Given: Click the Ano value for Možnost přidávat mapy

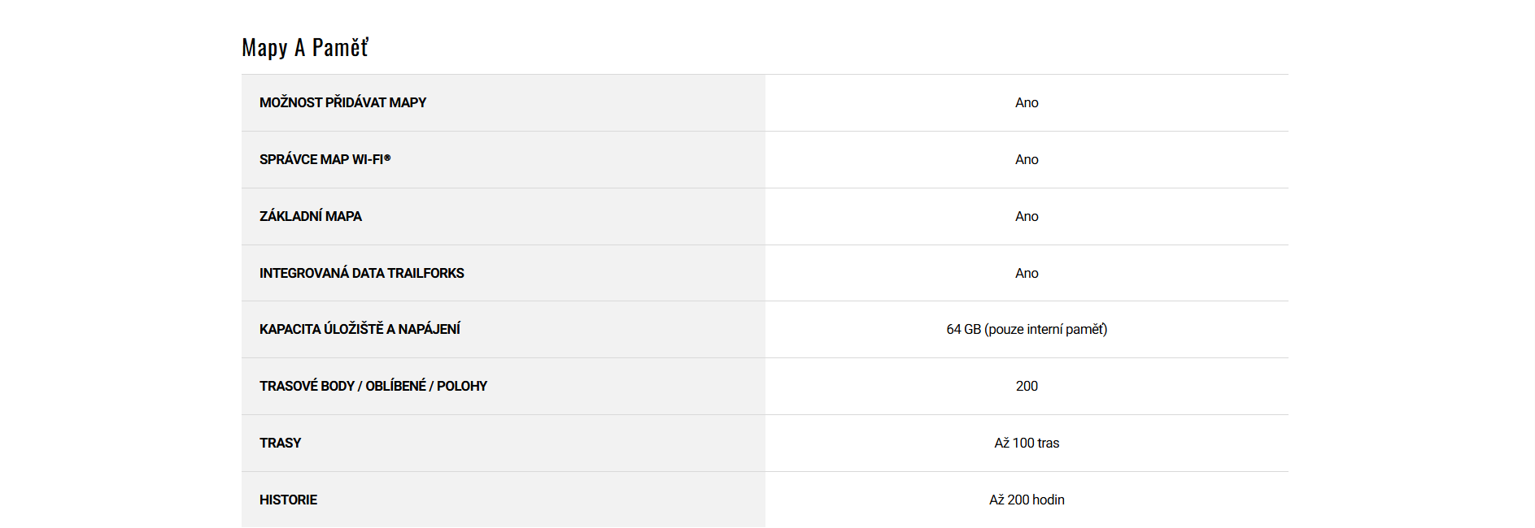Looking at the screenshot, I should [x=1027, y=103].
